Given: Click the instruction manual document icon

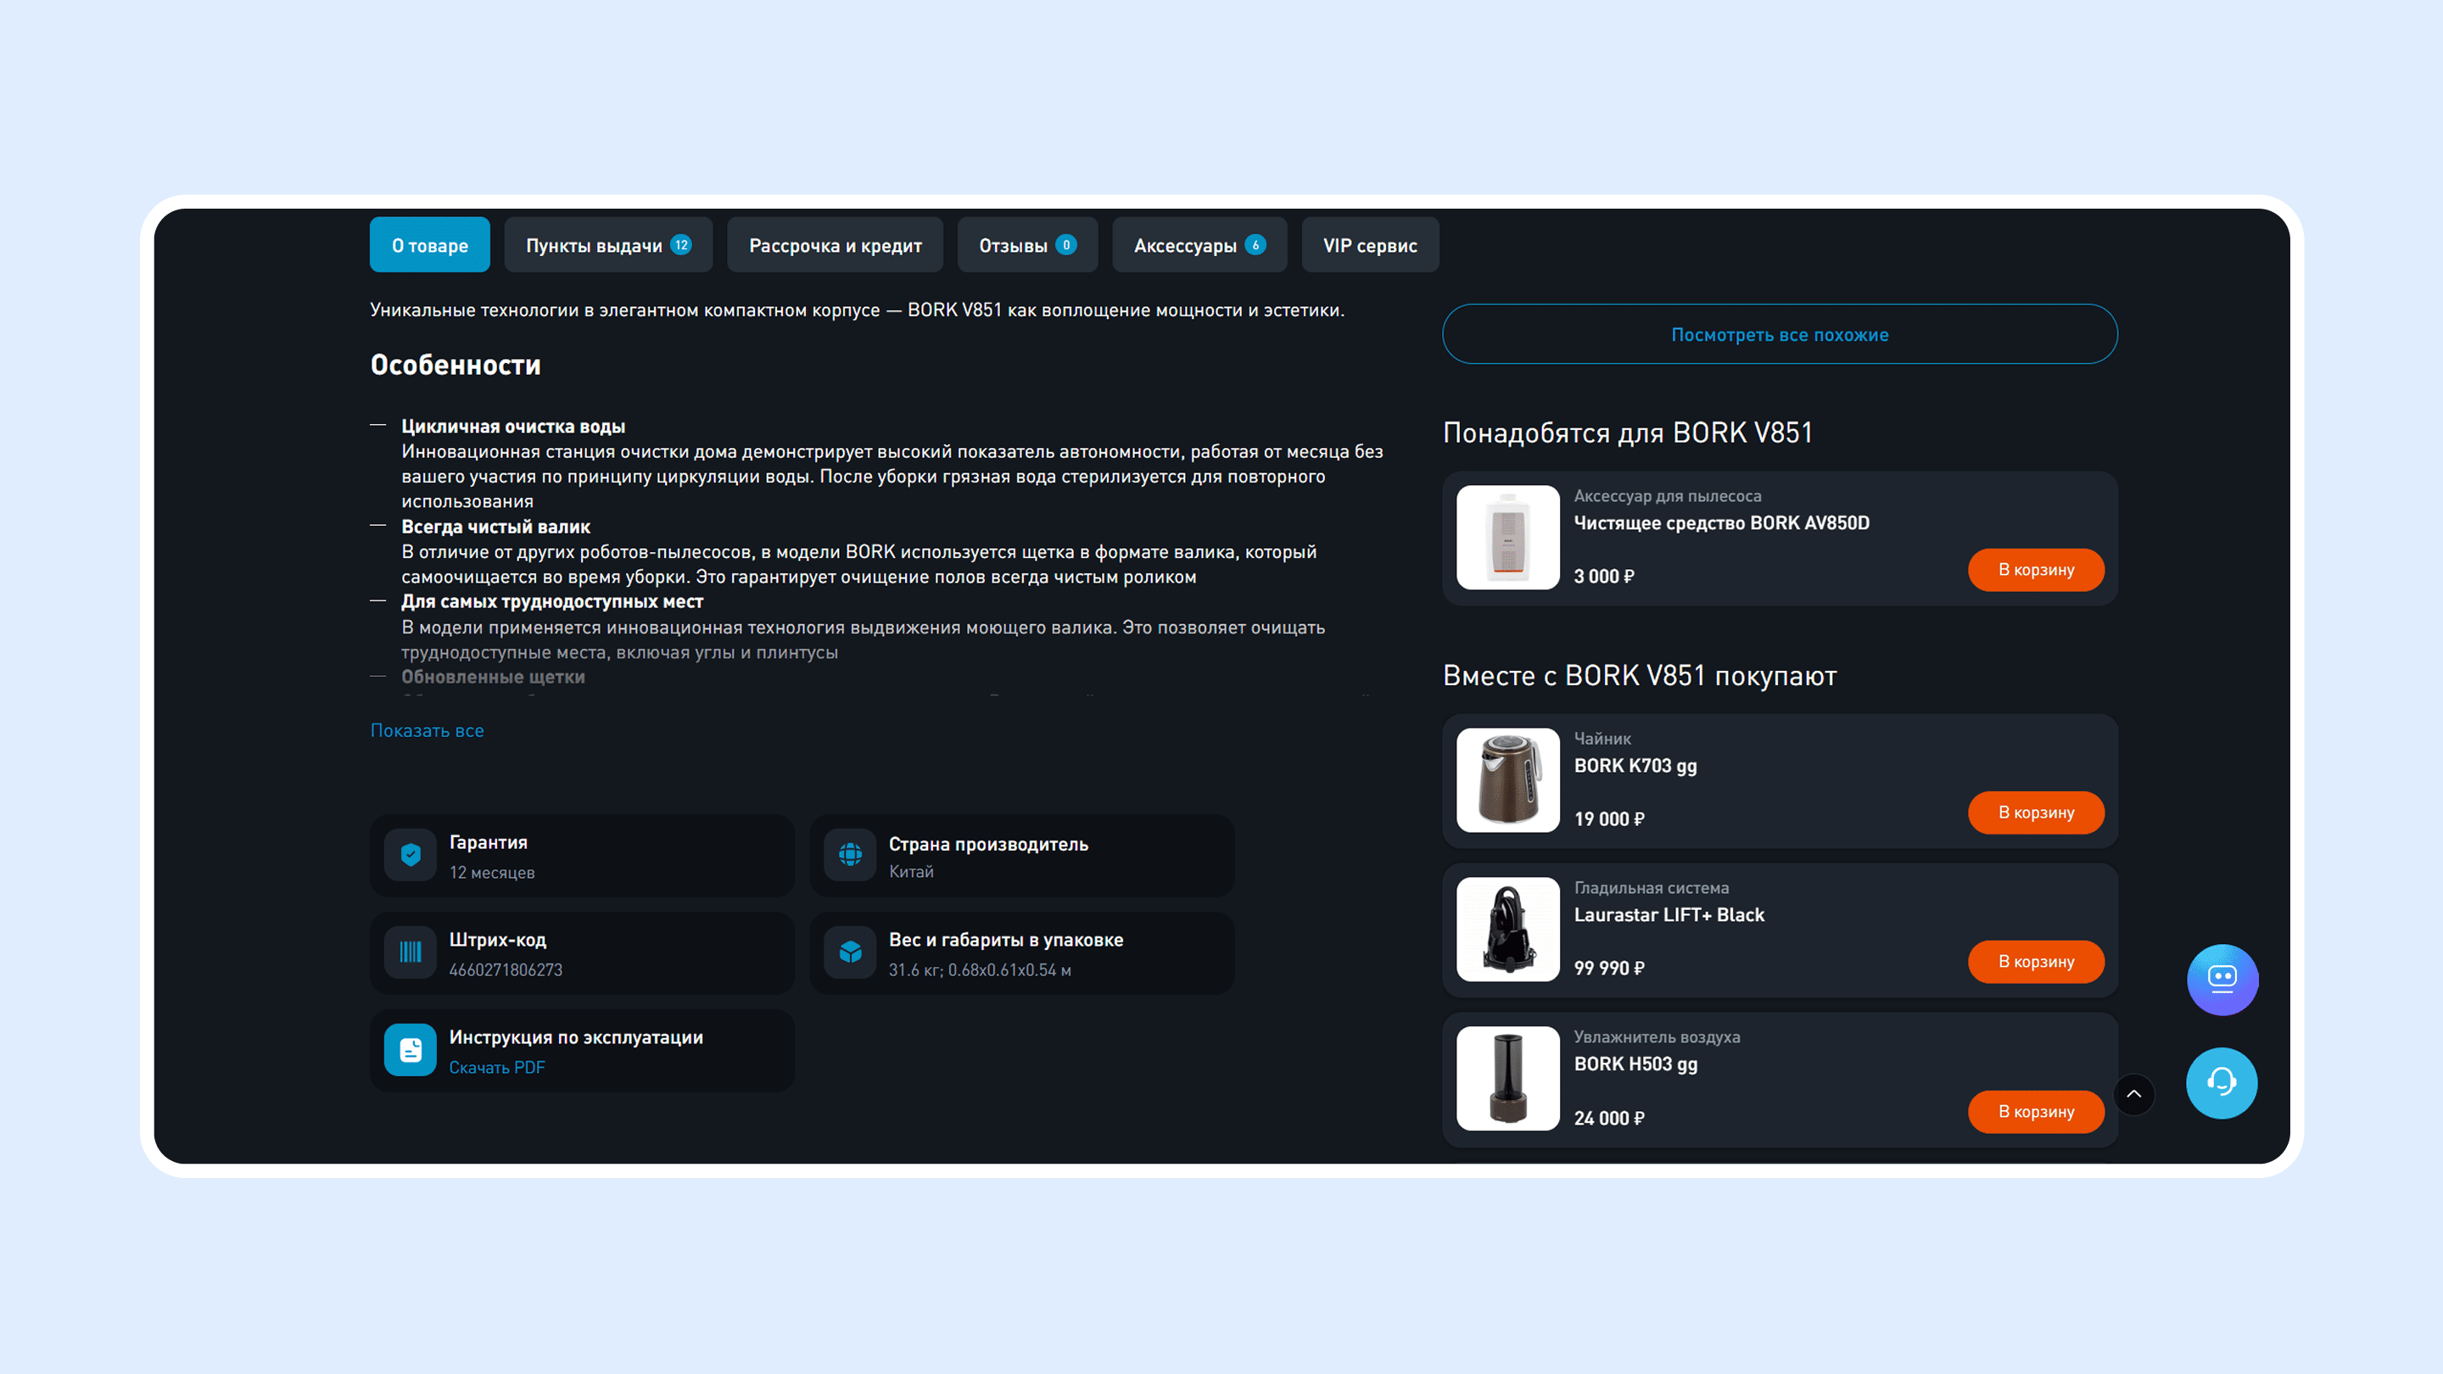Looking at the screenshot, I should click(x=411, y=1050).
